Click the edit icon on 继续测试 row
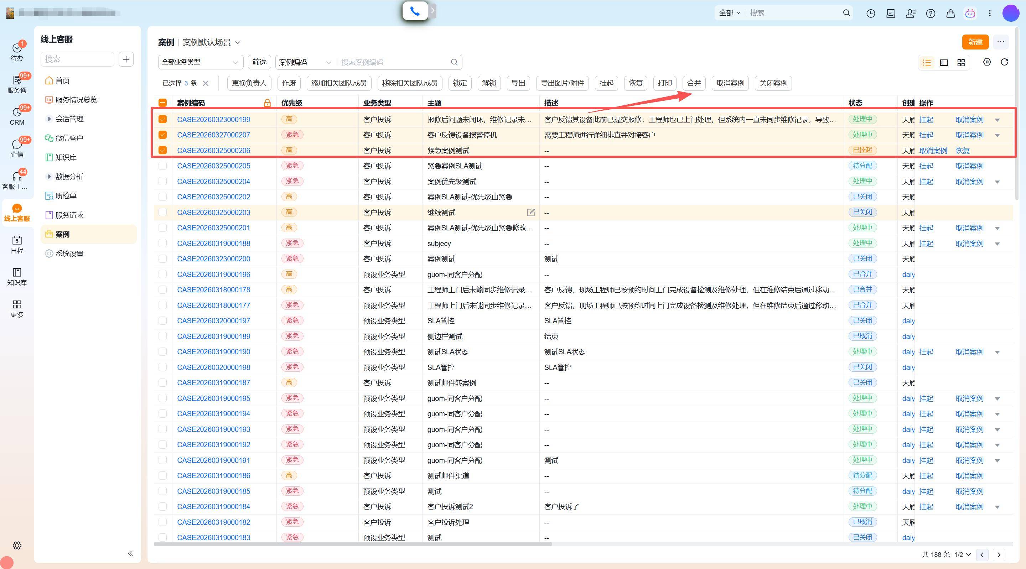The height and width of the screenshot is (569, 1026). coord(530,212)
